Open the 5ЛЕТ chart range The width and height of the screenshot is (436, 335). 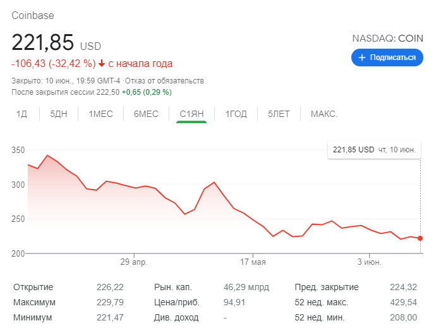(x=279, y=114)
